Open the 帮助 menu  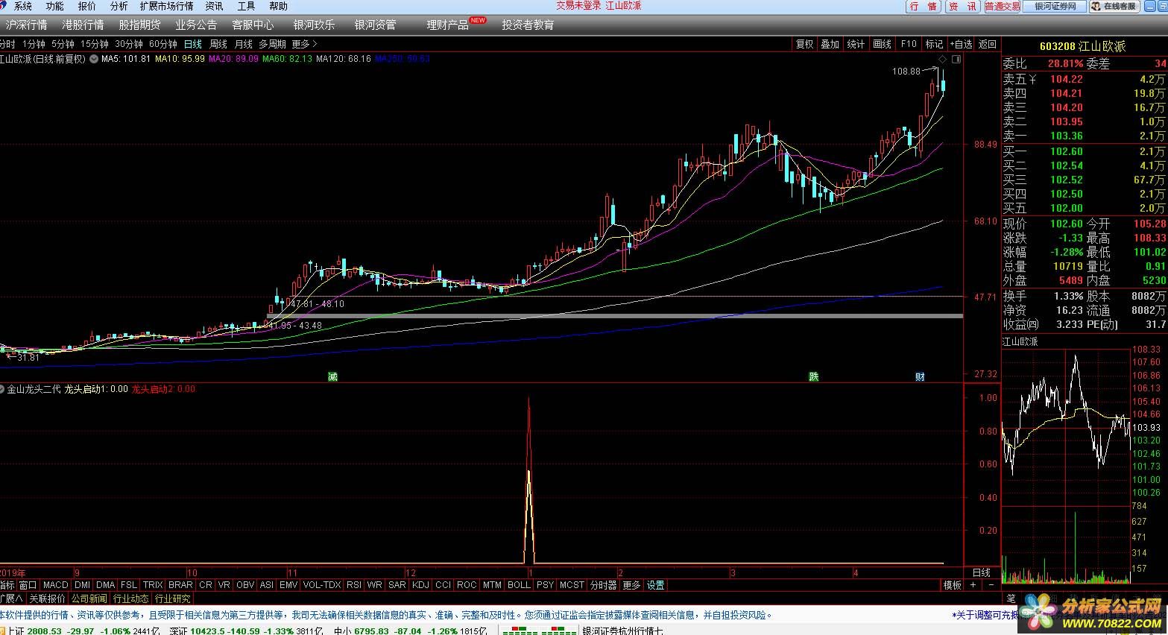pyautogui.click(x=278, y=6)
